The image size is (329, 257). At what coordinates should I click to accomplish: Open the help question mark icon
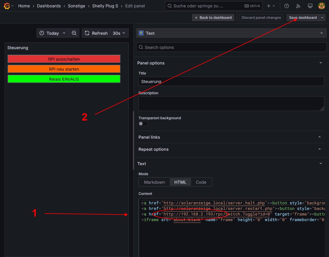(286, 6)
